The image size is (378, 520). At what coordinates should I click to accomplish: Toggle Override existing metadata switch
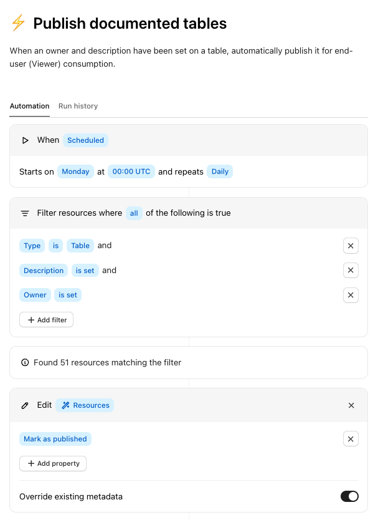[x=349, y=497]
